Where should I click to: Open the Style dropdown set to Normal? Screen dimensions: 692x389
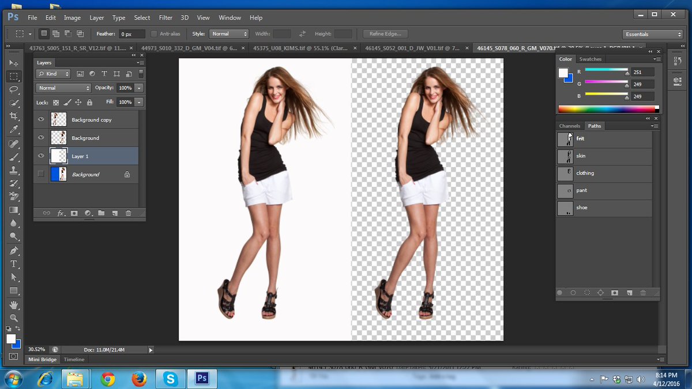click(229, 34)
